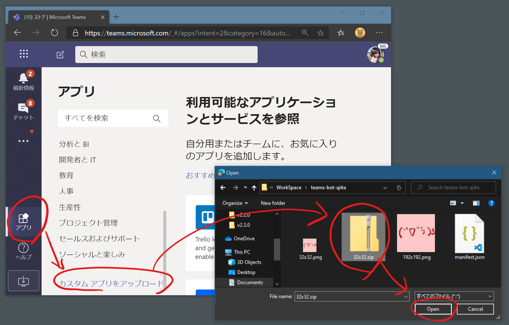Viewport: 509px width, 325px height.
Task: Open ヘルプ in the Teams sidebar
Action: (24, 251)
